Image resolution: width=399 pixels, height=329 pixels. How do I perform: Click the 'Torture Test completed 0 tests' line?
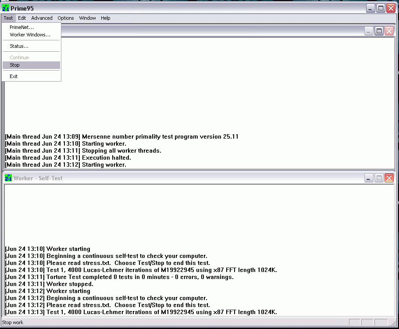point(119,277)
